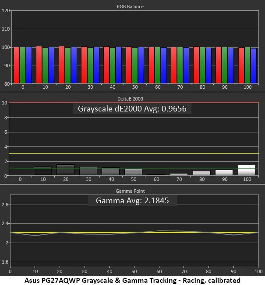Select the red bar at 20 in RGB Balance
265x285 pixels.
click(62, 65)
